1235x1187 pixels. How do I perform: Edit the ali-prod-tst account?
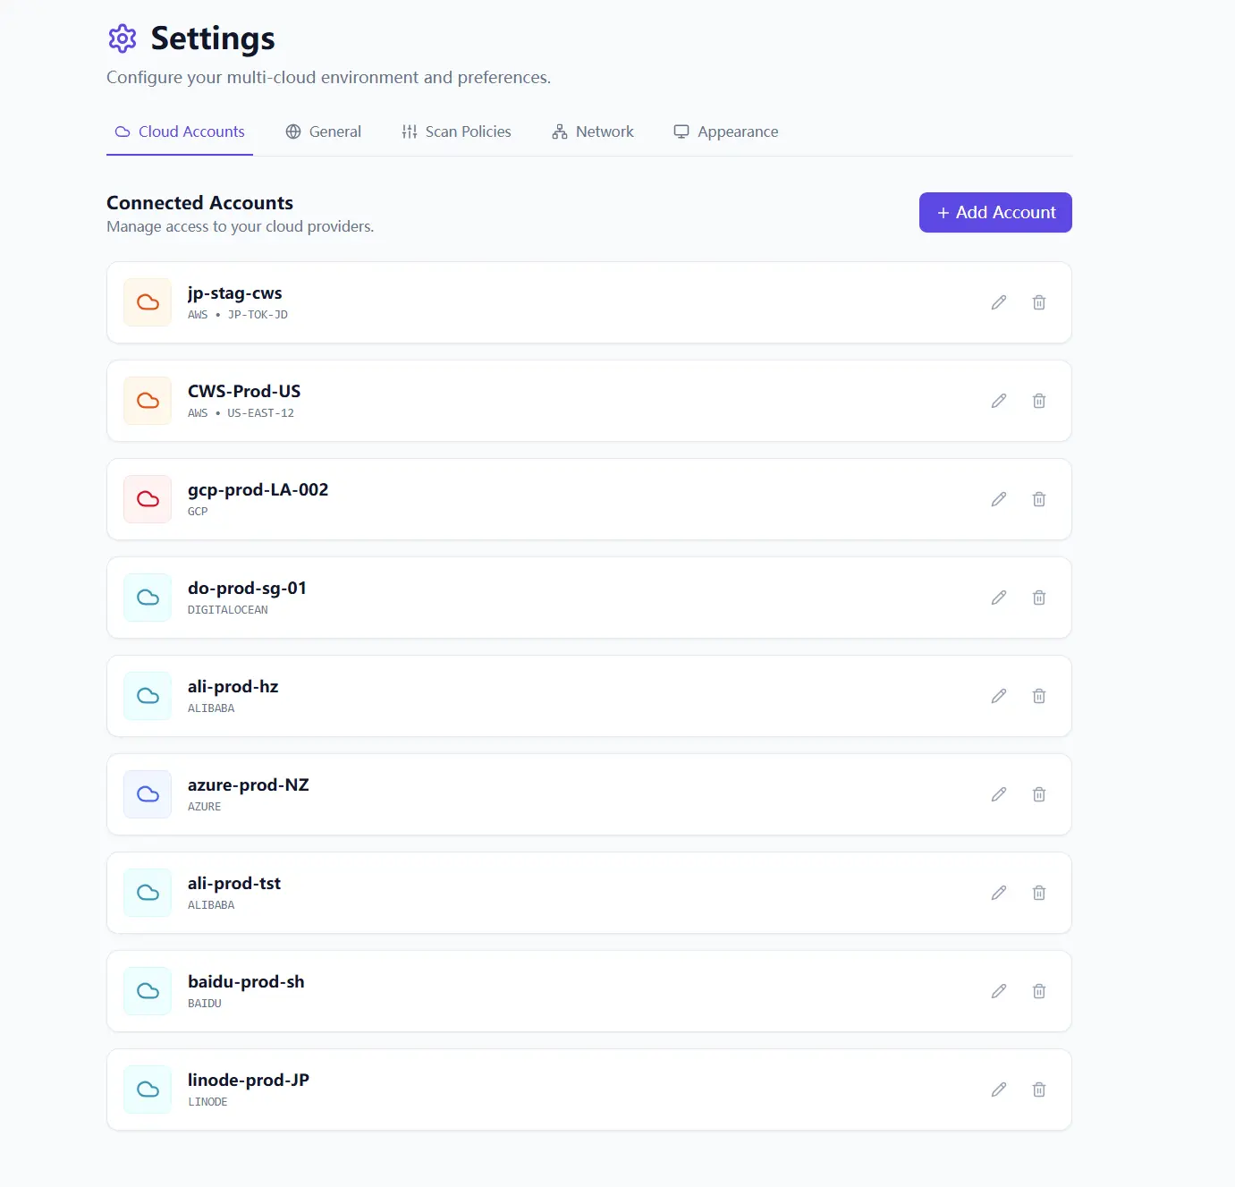click(x=999, y=893)
